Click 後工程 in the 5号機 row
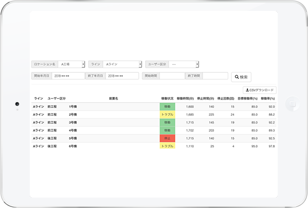 pyautogui.click(x=52, y=138)
